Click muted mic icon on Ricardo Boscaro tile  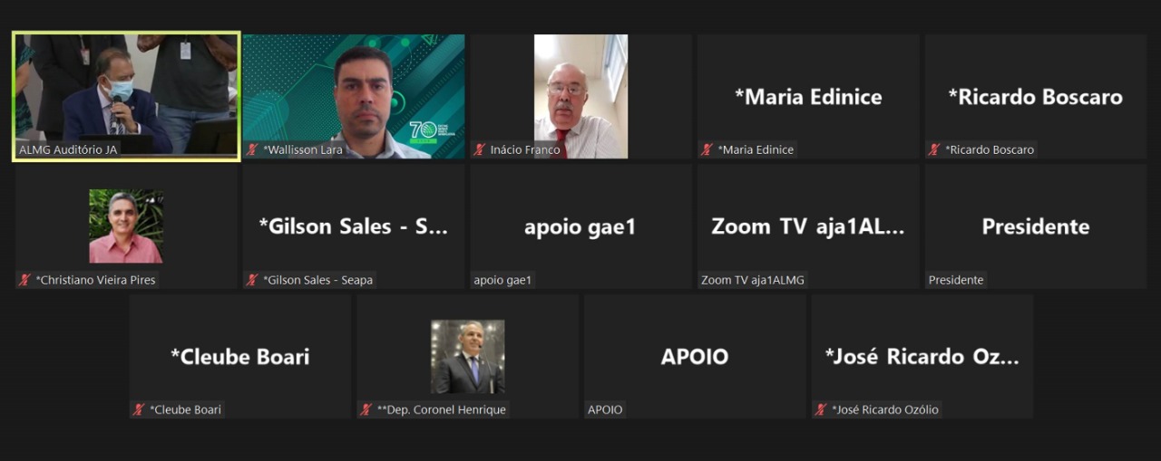tap(934, 149)
